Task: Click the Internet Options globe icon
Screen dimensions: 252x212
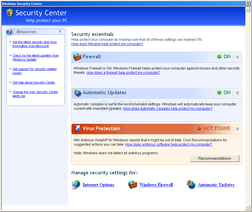Action: [76, 185]
